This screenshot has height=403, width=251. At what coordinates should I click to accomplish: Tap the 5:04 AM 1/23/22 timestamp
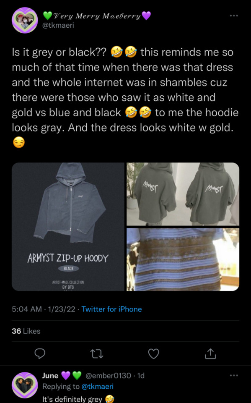(x=44, y=309)
